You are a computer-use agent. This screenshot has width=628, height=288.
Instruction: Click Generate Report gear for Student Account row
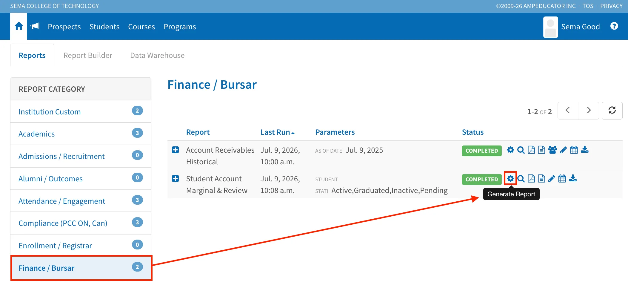(x=510, y=178)
